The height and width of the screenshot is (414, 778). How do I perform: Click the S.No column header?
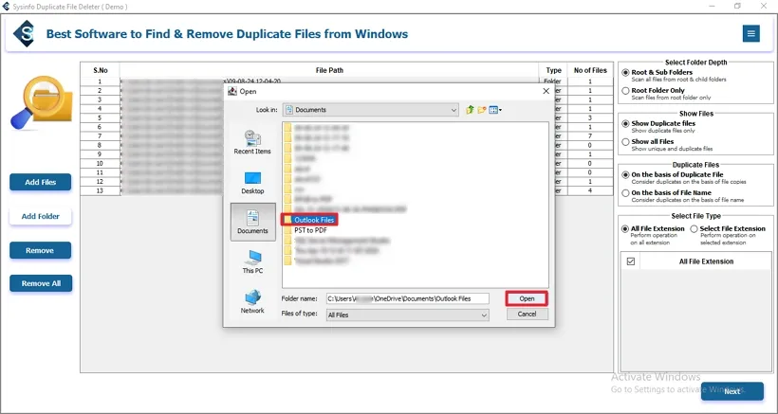click(101, 70)
